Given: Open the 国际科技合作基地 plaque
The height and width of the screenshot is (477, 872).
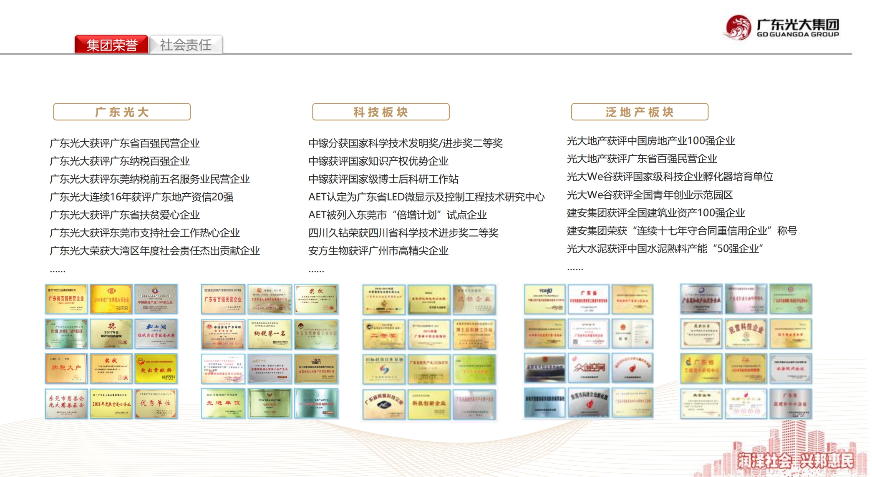Looking at the screenshot, I should pyautogui.click(x=384, y=369).
